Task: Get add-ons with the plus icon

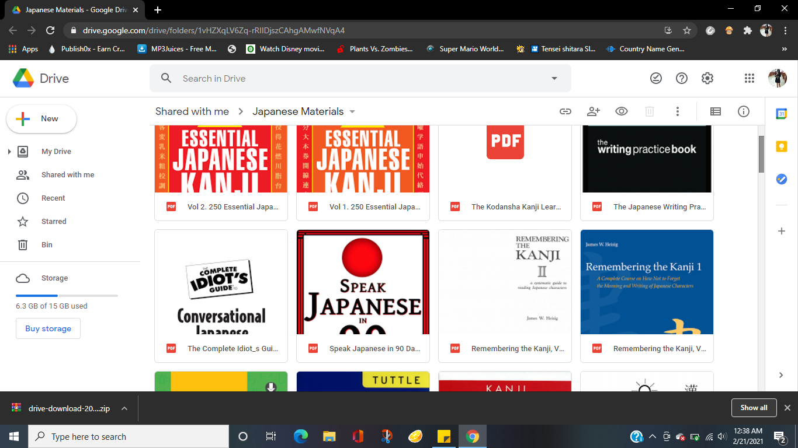Action: (782, 231)
